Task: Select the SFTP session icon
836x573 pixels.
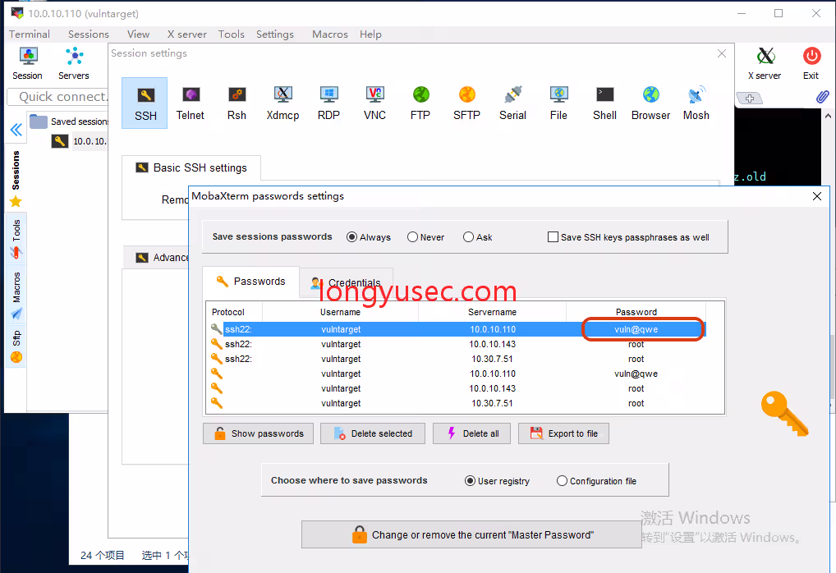Action: point(466,103)
